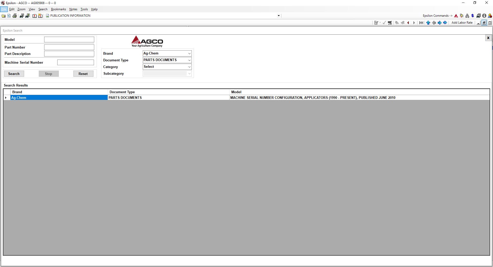Click the Part Number input field

pyautogui.click(x=69, y=47)
